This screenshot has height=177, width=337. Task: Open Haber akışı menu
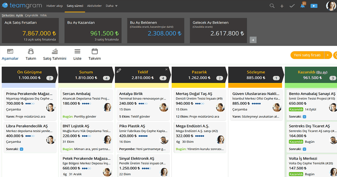pyautogui.click(x=55, y=6)
